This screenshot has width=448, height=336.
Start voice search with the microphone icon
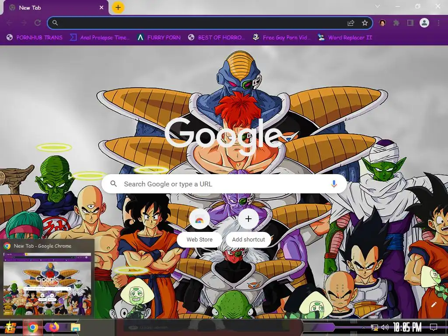(x=334, y=184)
